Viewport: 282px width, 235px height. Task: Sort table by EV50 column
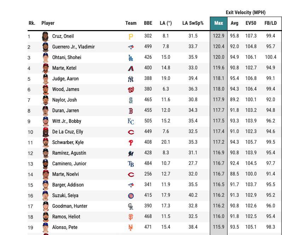[251, 23]
